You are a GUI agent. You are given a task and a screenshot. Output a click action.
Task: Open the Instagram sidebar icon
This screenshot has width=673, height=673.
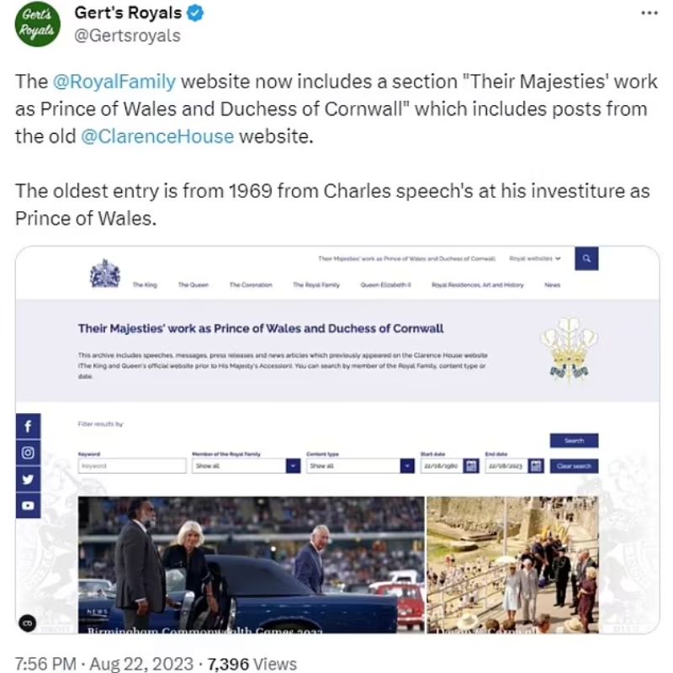(28, 453)
